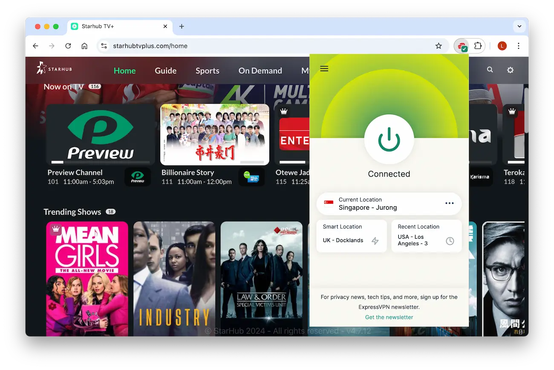Click the Chrome extensions puzzle icon

pos(478,46)
